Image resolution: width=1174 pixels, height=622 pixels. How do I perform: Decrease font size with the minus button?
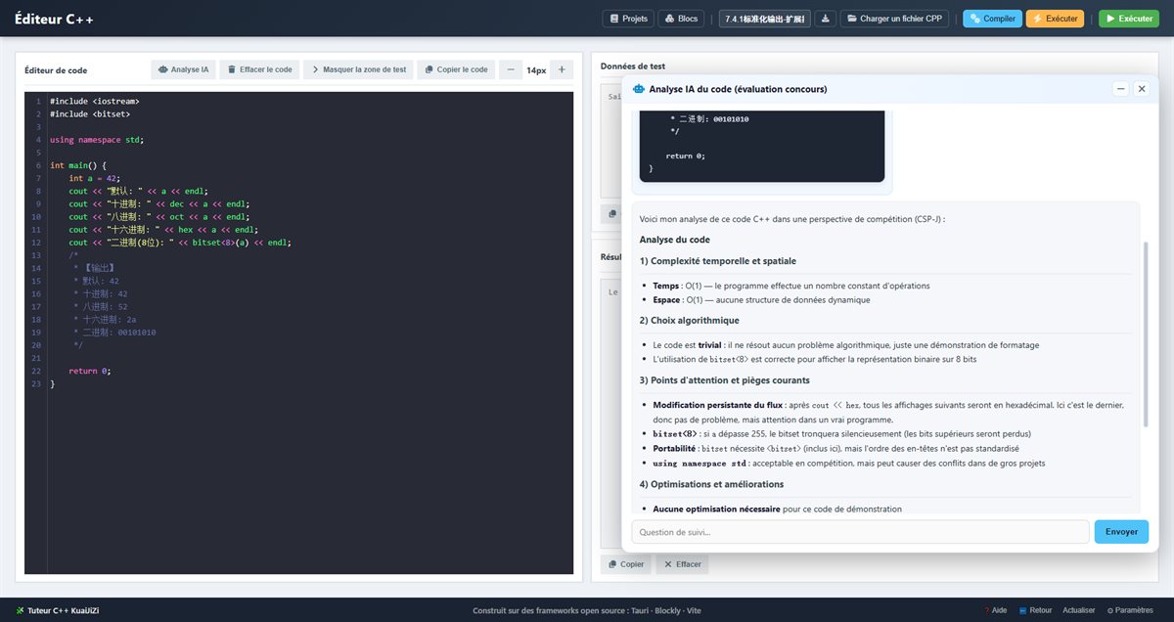[x=511, y=70]
